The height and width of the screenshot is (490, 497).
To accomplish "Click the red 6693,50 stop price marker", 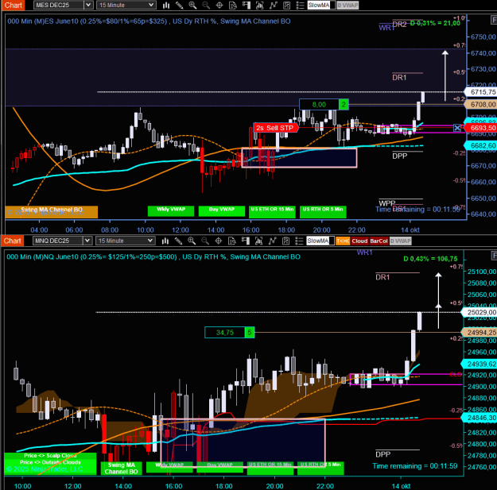I will (x=480, y=128).
